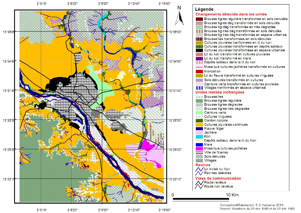Click 'Voies de communication' heading
The height and width of the screenshot is (213, 301).
218,178
